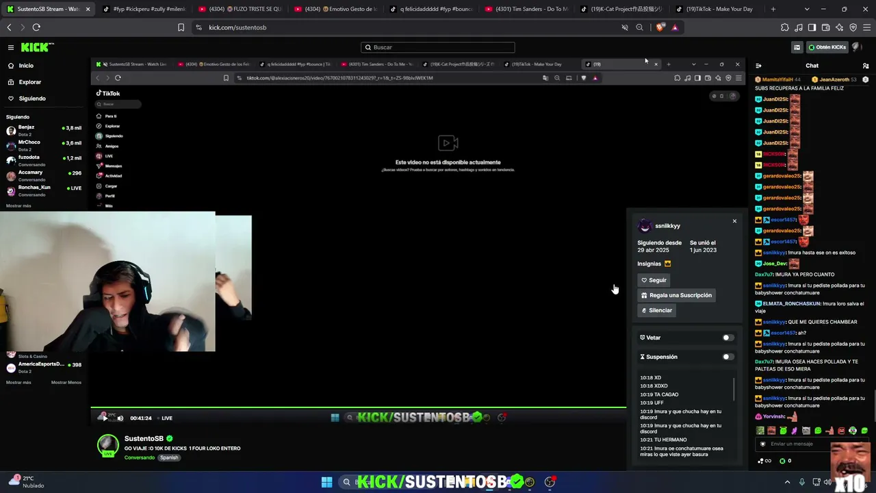The height and width of the screenshot is (493, 876).
Task: Open the browser extensions puzzle icon
Action: coord(785,27)
